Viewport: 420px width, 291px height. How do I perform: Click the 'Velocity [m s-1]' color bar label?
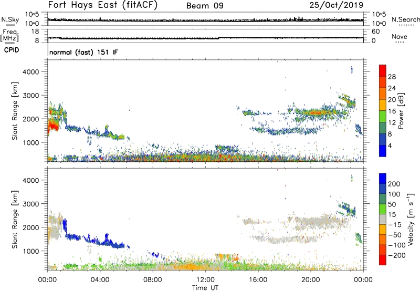tap(410, 219)
